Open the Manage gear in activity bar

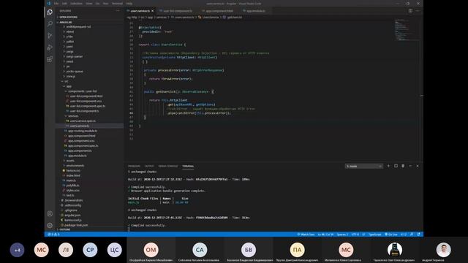pos(50,225)
